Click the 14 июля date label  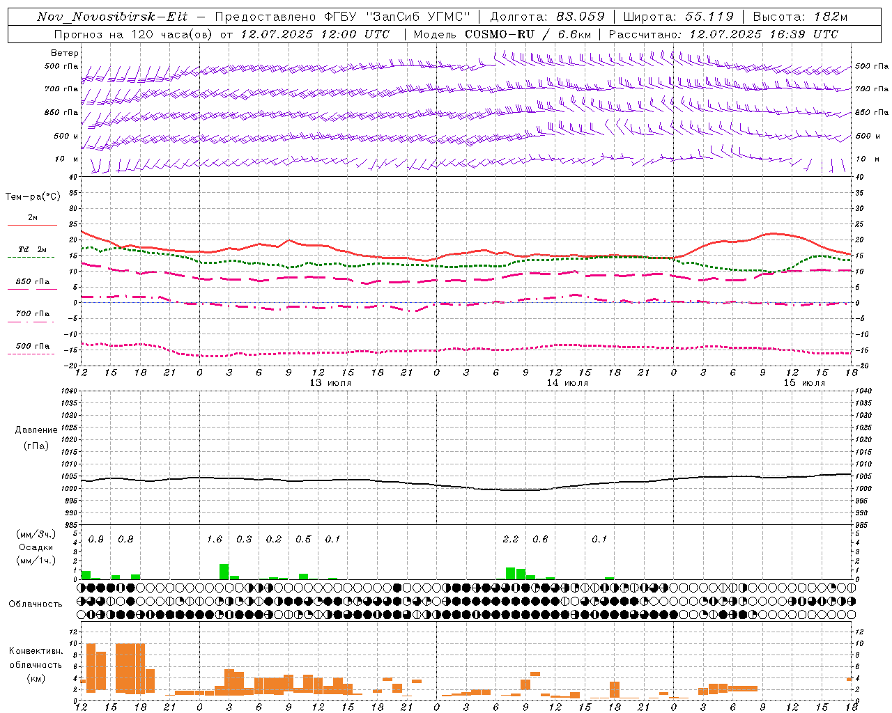(x=567, y=383)
